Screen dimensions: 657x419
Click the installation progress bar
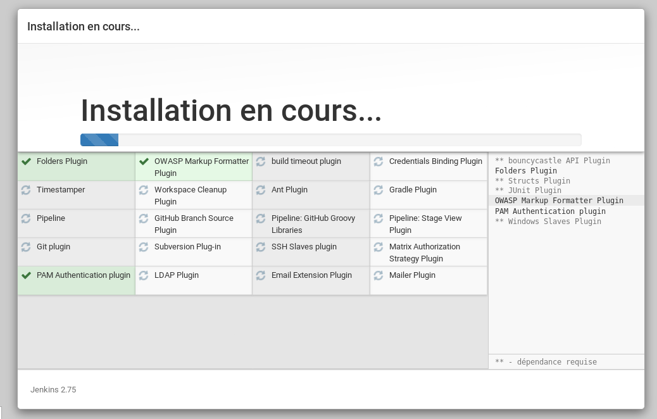330,140
